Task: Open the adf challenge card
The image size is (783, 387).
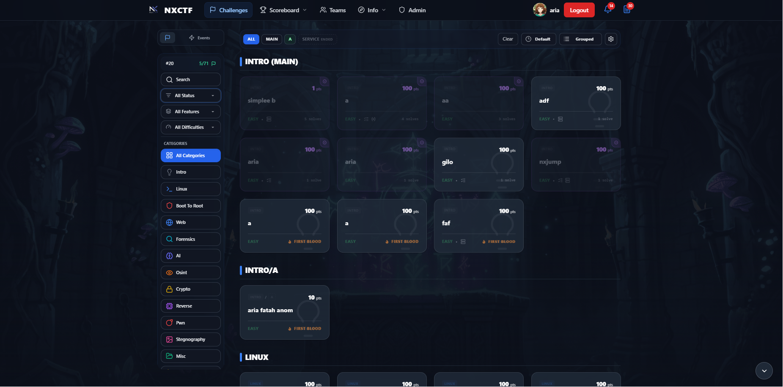Action: (x=576, y=103)
